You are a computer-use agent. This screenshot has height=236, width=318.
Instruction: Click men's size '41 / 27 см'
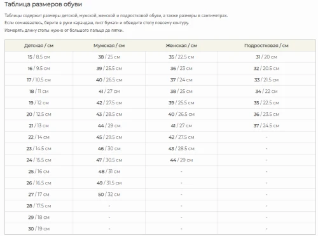point(109,92)
